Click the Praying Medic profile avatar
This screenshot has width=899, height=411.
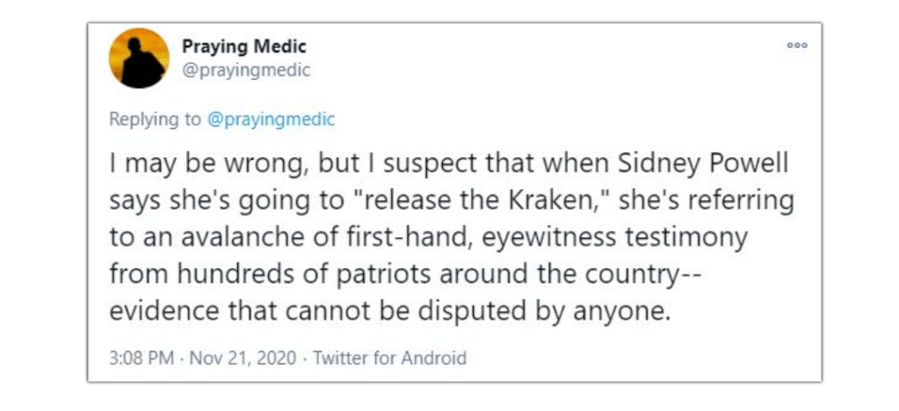[139, 58]
